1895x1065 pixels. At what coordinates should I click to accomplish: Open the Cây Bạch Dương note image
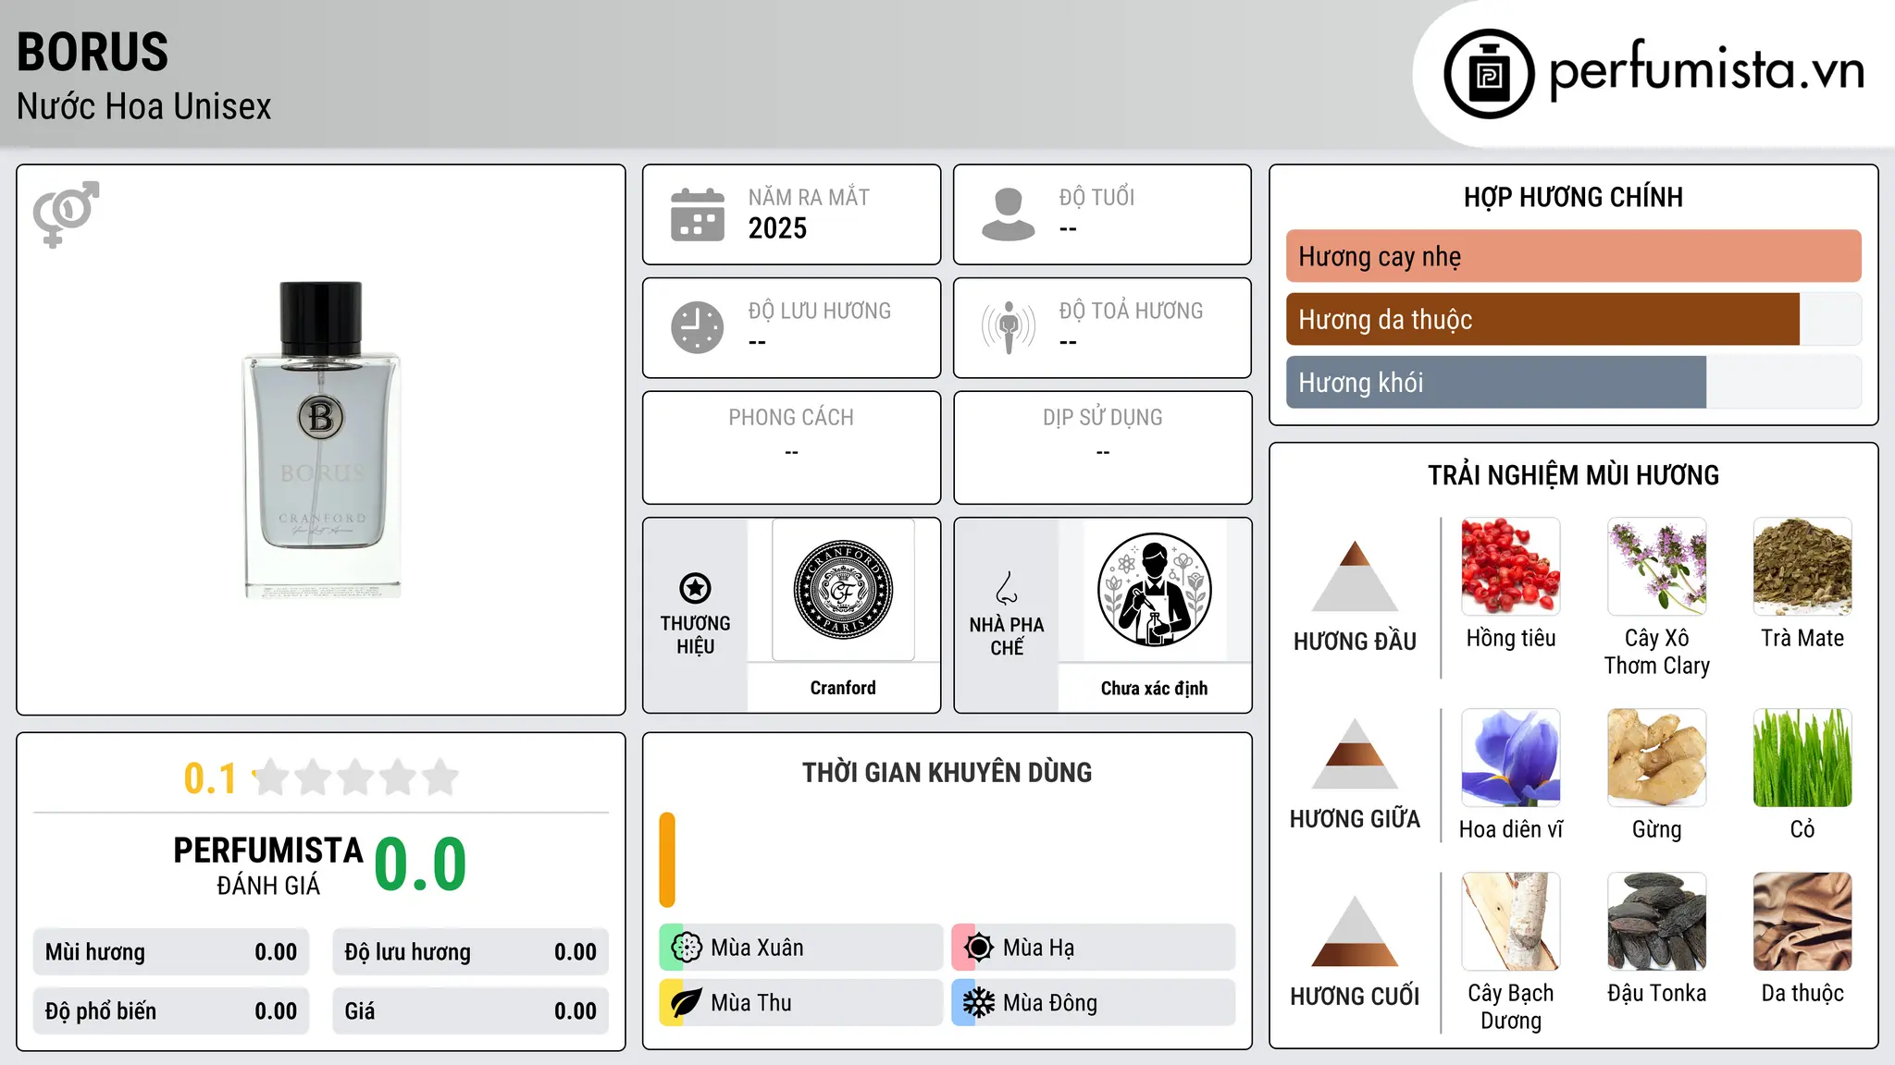pos(1511,922)
